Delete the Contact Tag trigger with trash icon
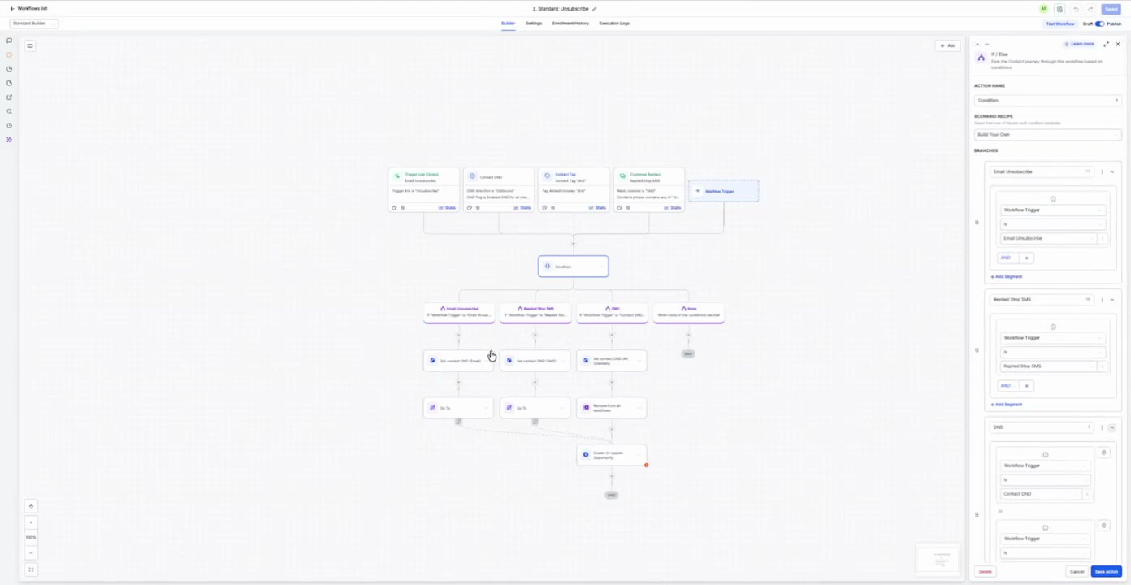The height and width of the screenshot is (585, 1131). 552,207
